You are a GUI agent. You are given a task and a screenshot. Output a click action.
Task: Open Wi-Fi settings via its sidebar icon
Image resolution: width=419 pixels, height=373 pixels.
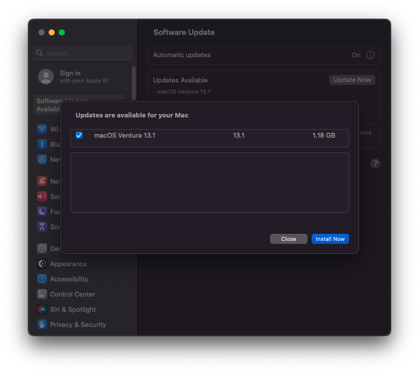[42, 129]
